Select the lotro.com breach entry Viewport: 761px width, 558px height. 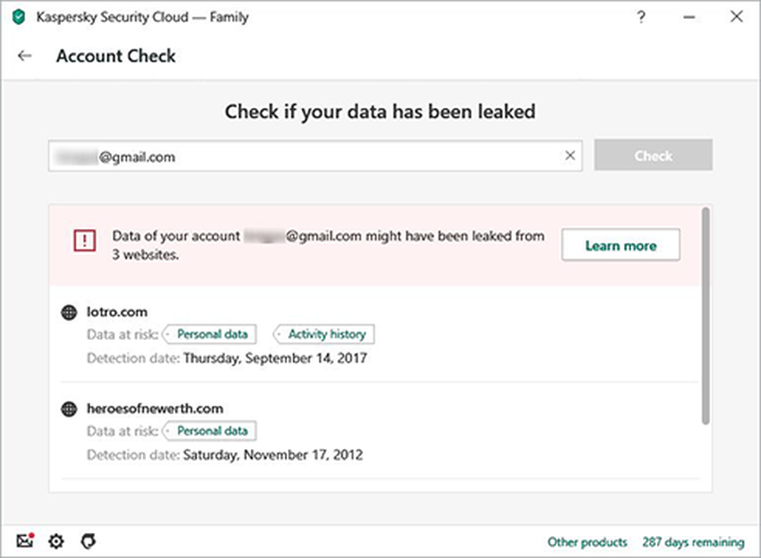[118, 311]
